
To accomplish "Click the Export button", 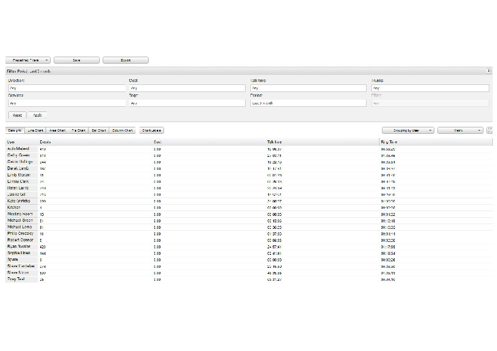I will pos(125,60).
